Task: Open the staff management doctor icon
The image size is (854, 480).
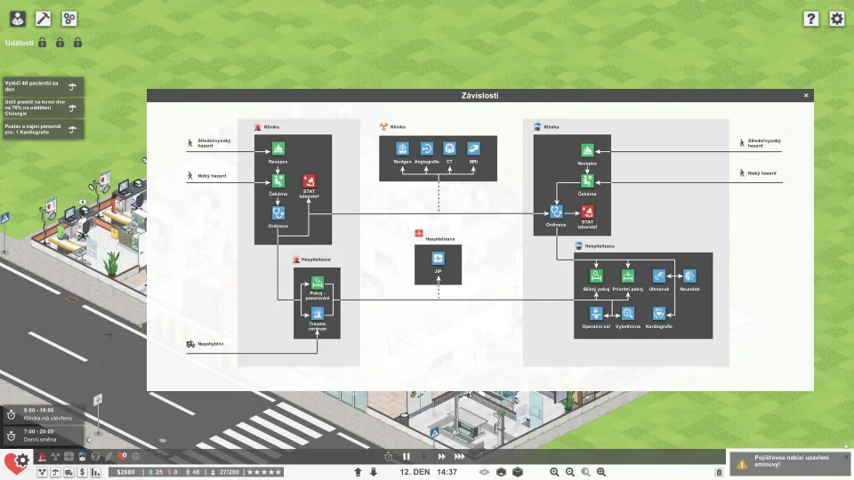Action: pyautogui.click(x=16, y=18)
